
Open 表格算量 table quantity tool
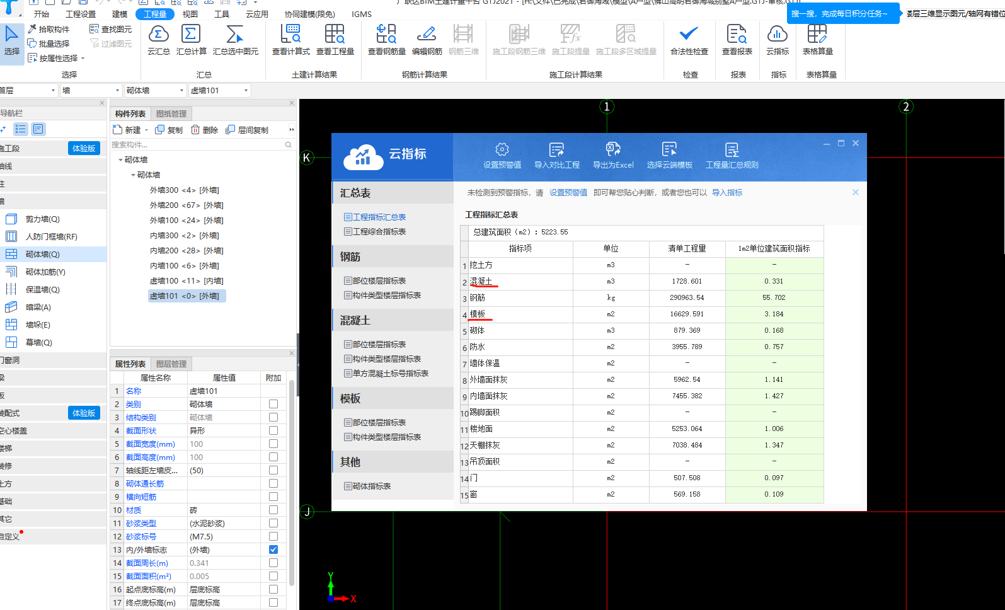818,40
